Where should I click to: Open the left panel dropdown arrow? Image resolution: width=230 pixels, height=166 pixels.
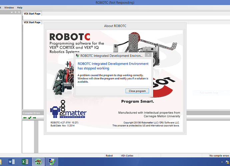tap(12, 12)
